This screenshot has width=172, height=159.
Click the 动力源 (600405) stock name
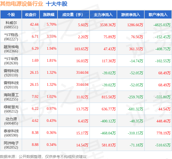coord(11,121)
